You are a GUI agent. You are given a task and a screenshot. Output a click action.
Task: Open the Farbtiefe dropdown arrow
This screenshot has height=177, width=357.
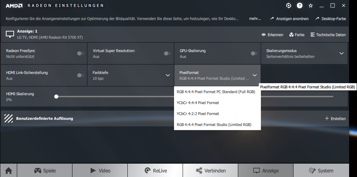(168, 75)
